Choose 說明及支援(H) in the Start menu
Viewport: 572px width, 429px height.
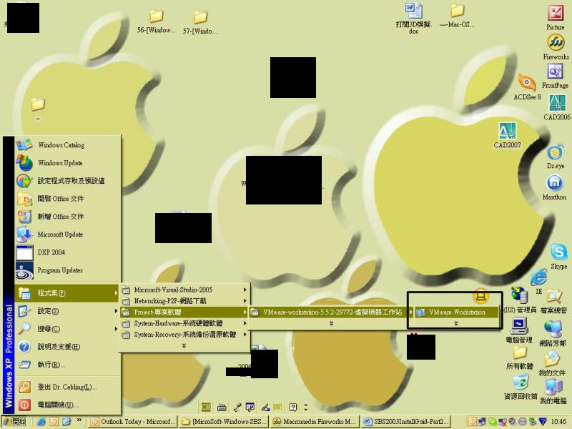[68, 347]
